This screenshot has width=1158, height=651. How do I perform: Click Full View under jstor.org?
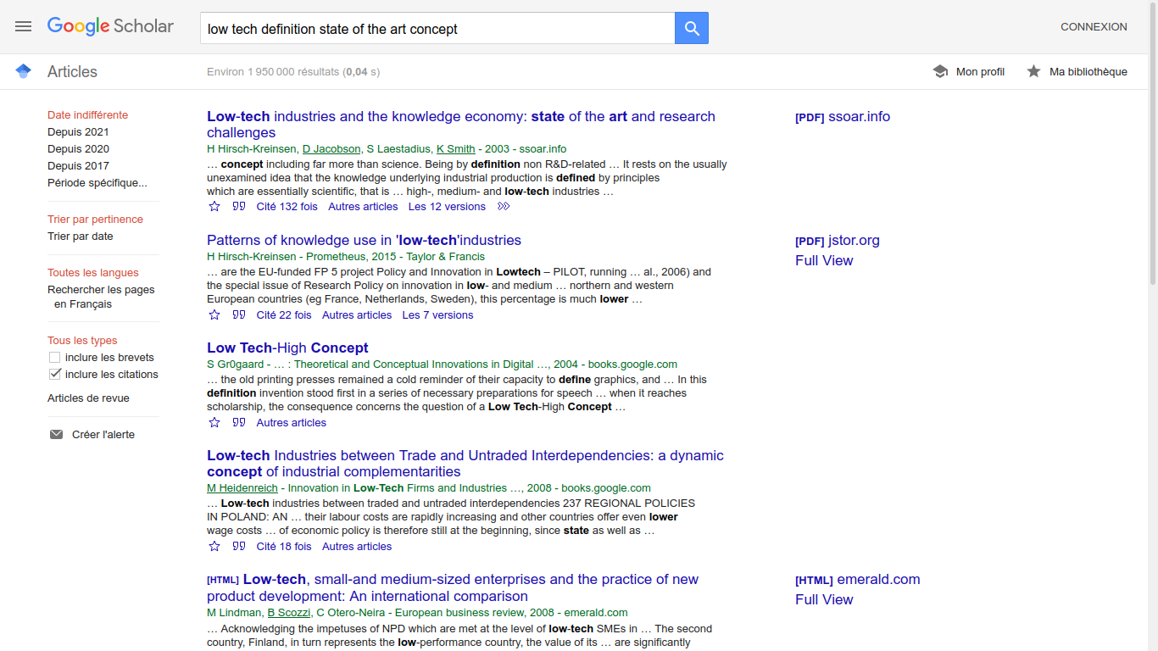pyautogui.click(x=824, y=260)
